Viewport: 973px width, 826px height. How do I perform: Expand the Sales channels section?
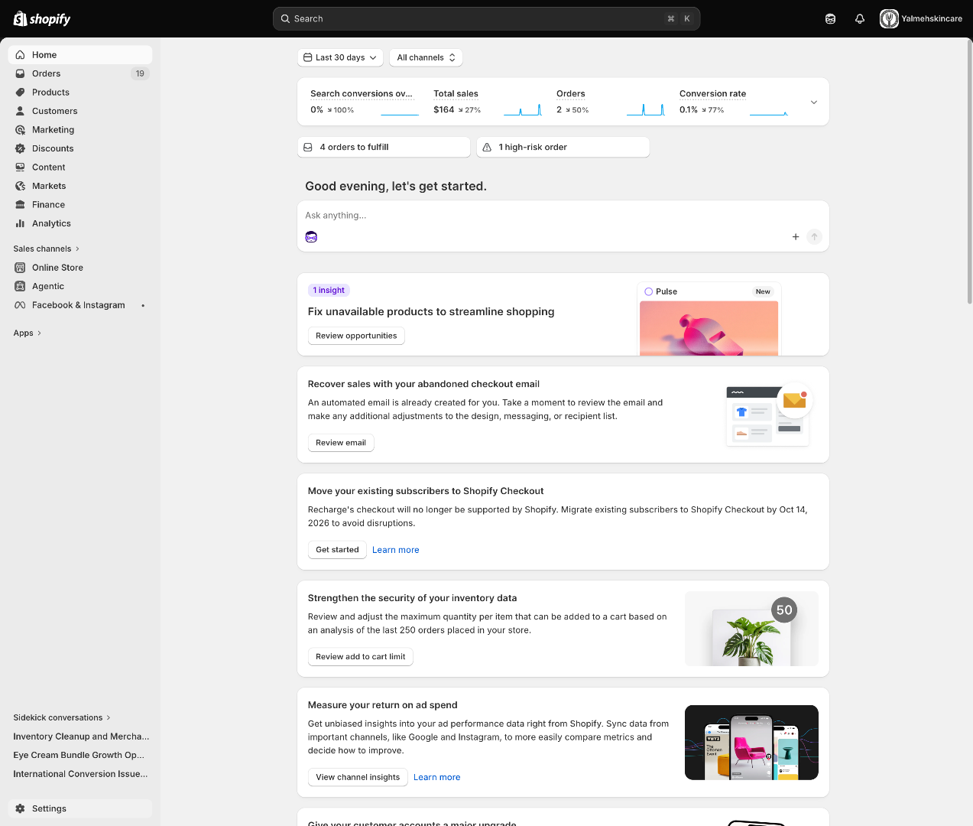coord(47,249)
